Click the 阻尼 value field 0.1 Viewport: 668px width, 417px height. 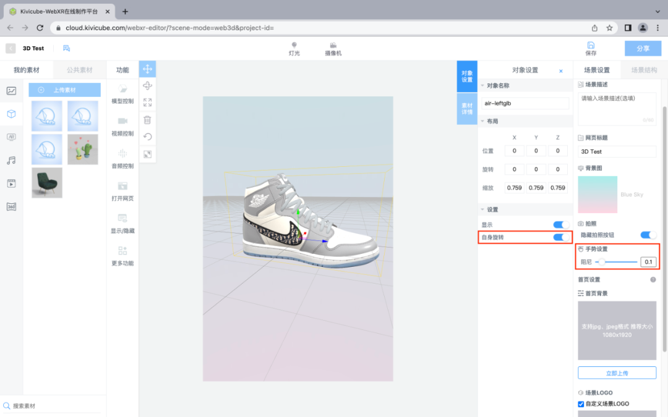point(648,262)
